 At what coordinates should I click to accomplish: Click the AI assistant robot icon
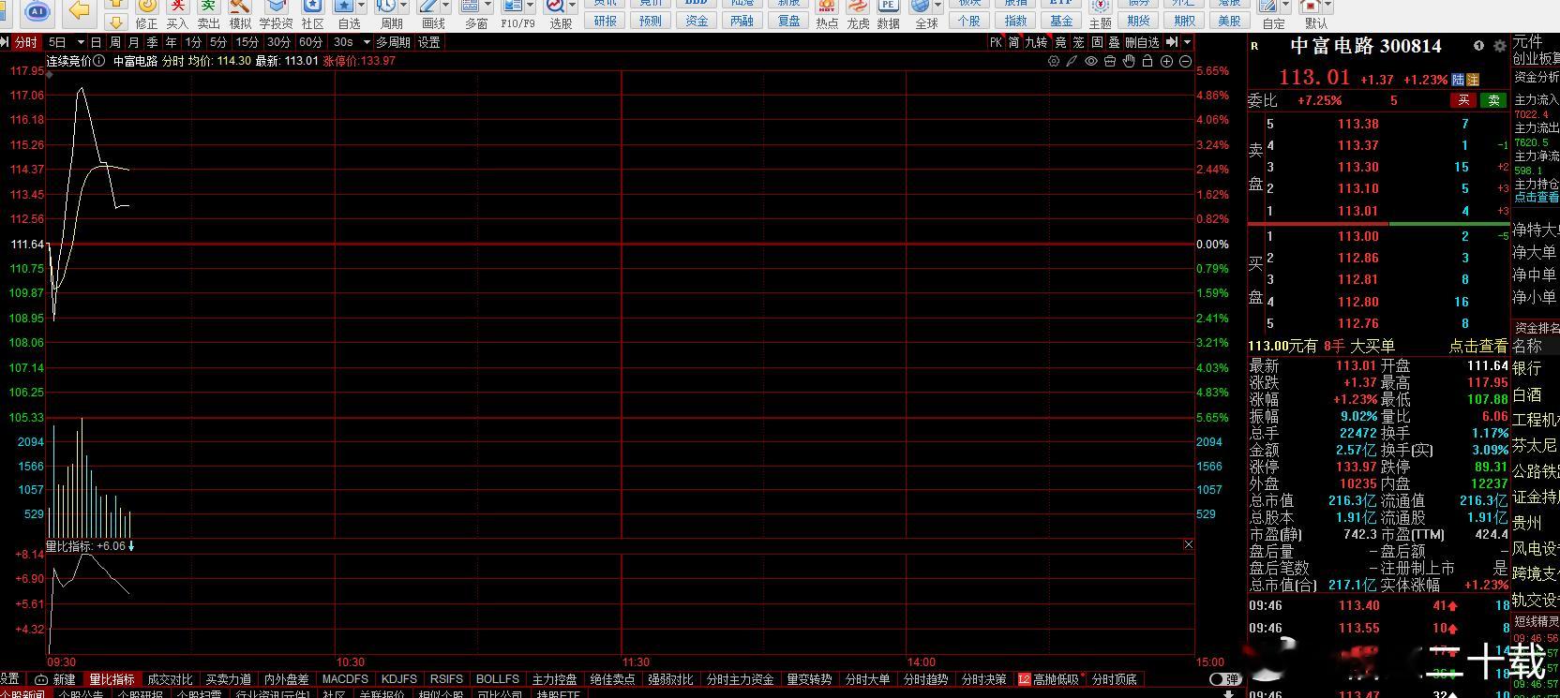(x=37, y=11)
